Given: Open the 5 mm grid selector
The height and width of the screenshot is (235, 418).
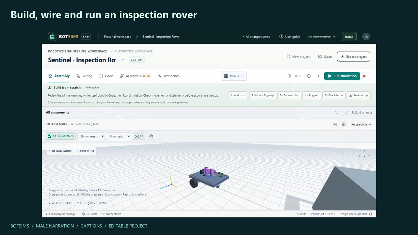Looking at the screenshot, I should 119,136.
